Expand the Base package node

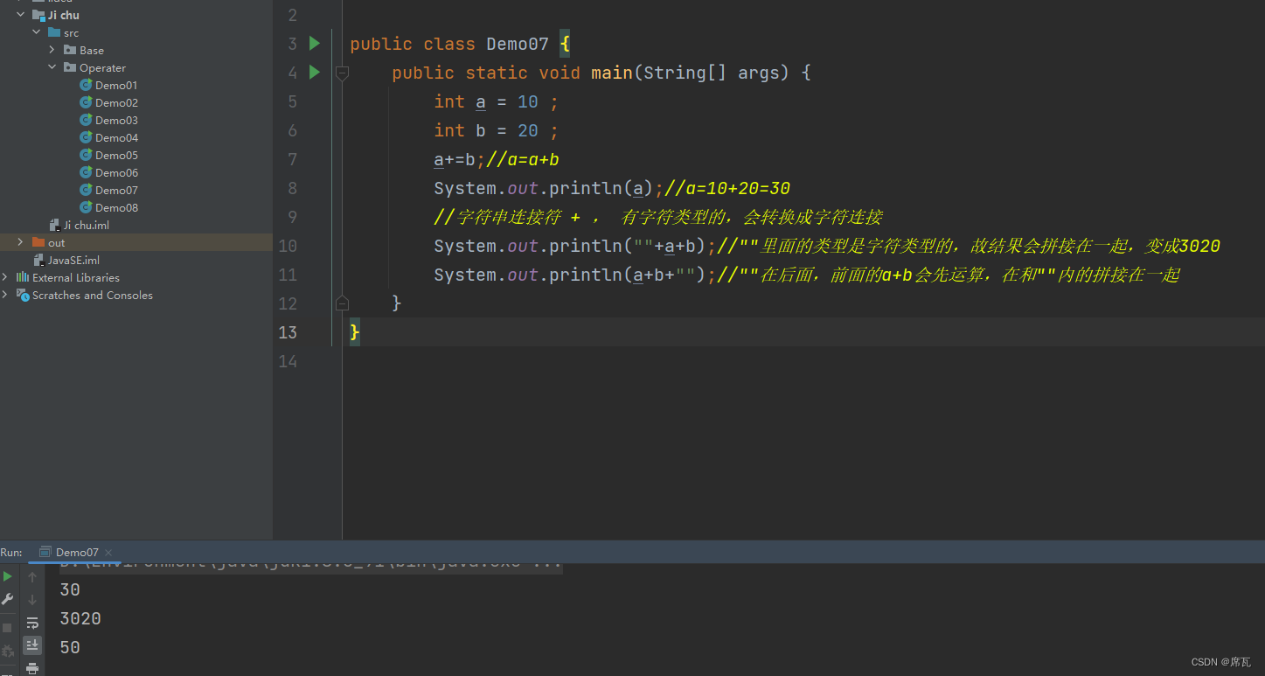[52, 50]
